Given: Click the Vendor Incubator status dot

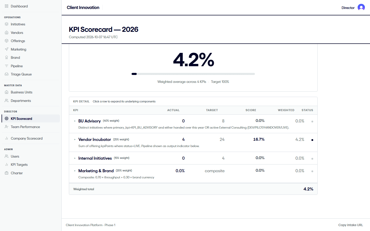Looking at the screenshot, I should coord(312,140).
